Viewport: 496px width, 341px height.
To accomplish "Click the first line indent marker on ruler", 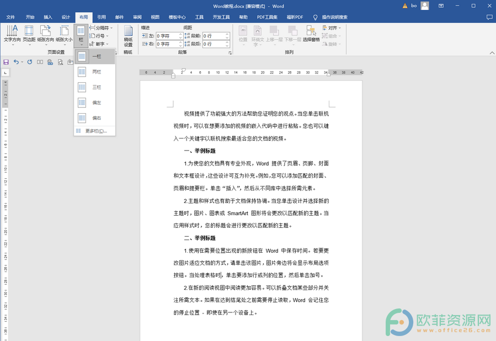I will coord(184,70).
